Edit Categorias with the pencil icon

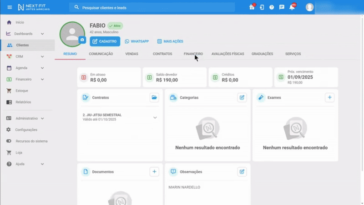242,97
